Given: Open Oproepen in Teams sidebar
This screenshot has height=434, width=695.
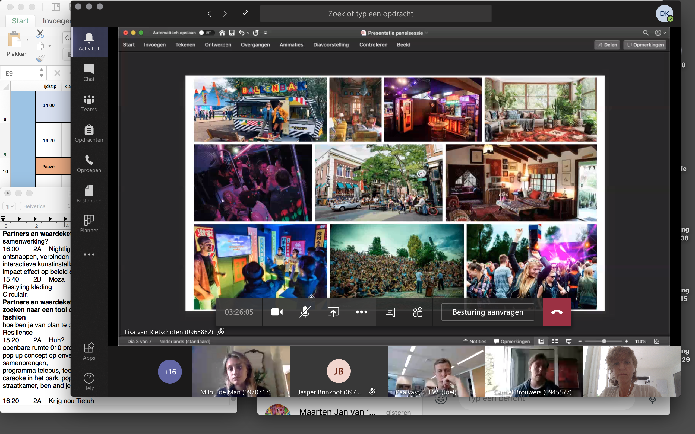Looking at the screenshot, I should click(89, 164).
